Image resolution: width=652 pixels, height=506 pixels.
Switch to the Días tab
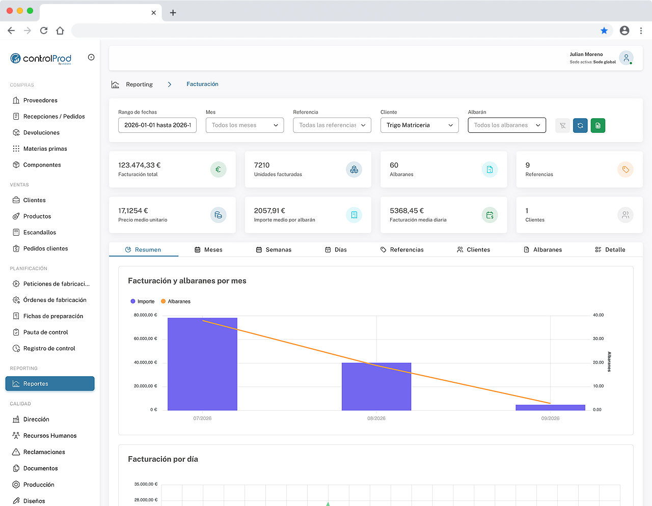pos(336,250)
